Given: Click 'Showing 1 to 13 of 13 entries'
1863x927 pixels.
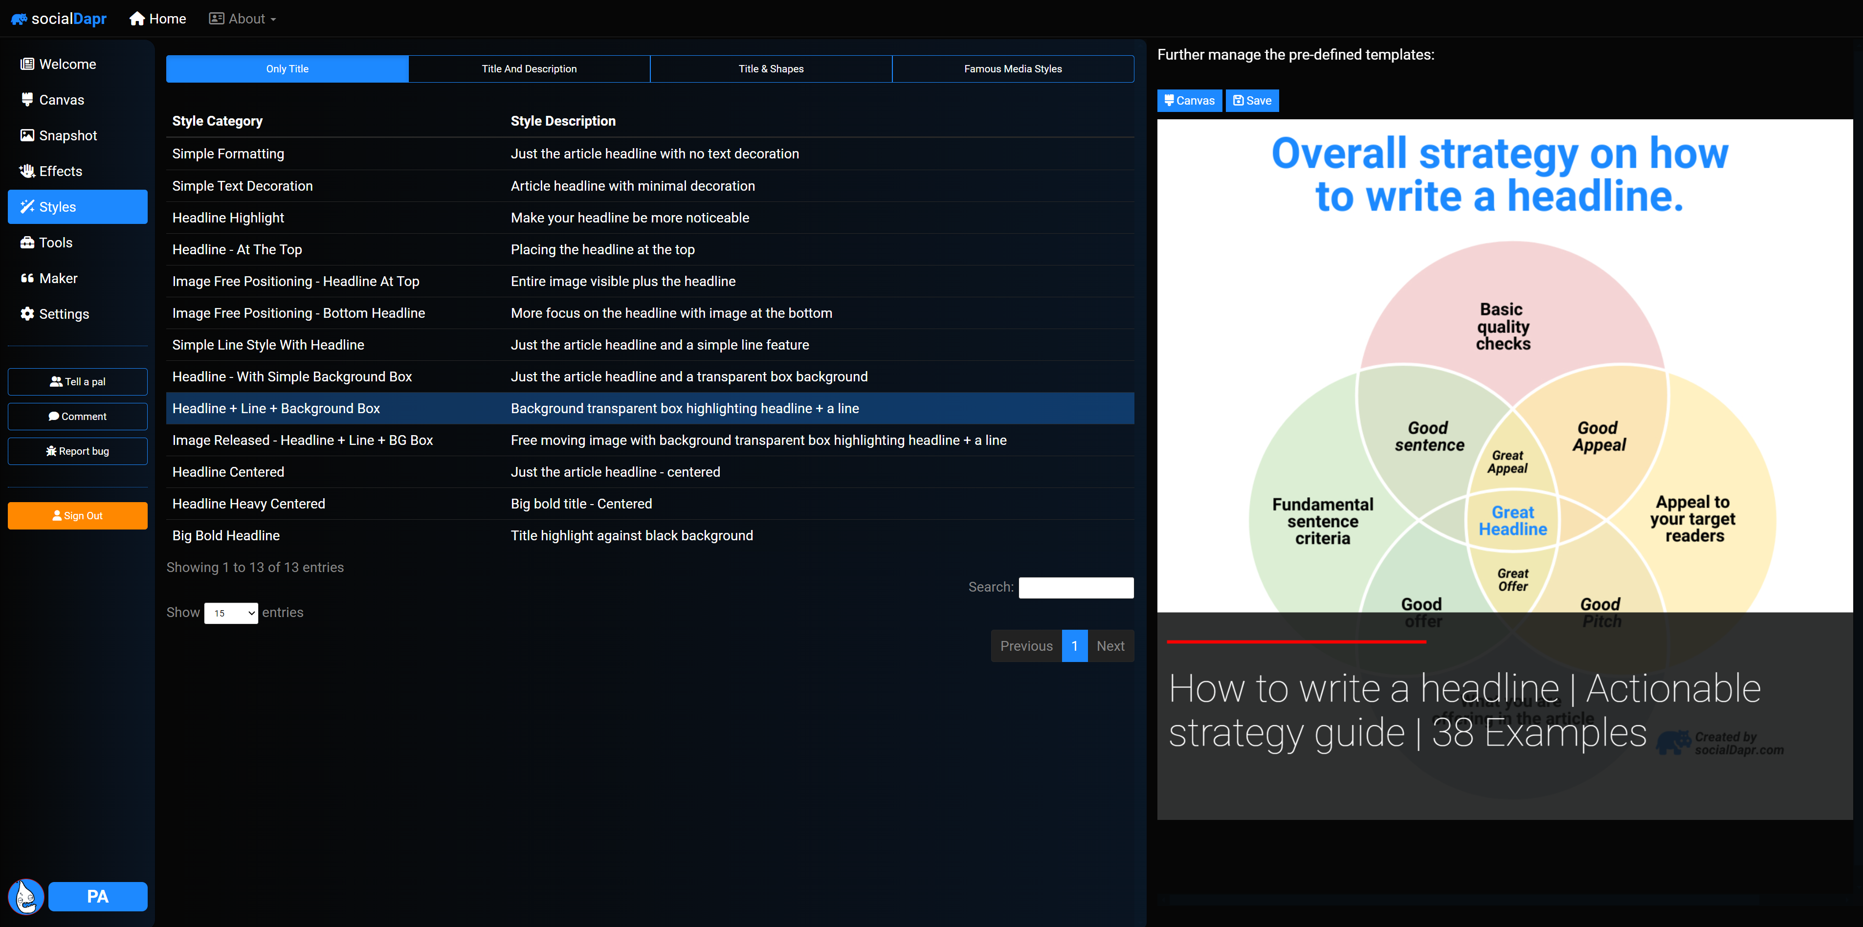Looking at the screenshot, I should [255, 568].
